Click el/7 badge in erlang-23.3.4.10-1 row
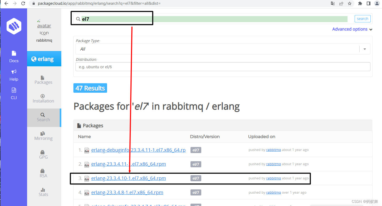The height and width of the screenshot is (206, 382). 196,178
